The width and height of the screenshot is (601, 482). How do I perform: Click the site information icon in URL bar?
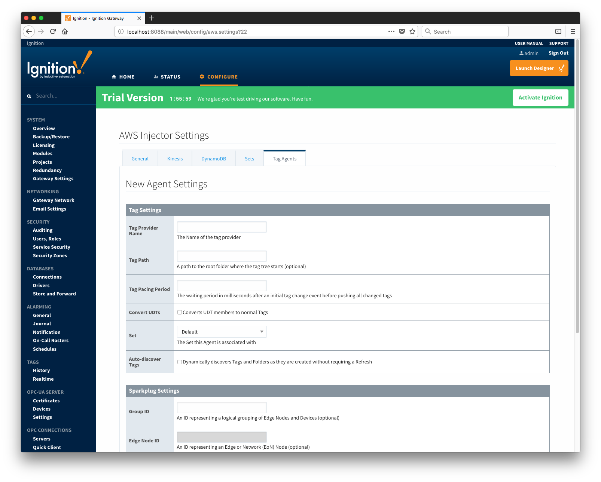(121, 32)
